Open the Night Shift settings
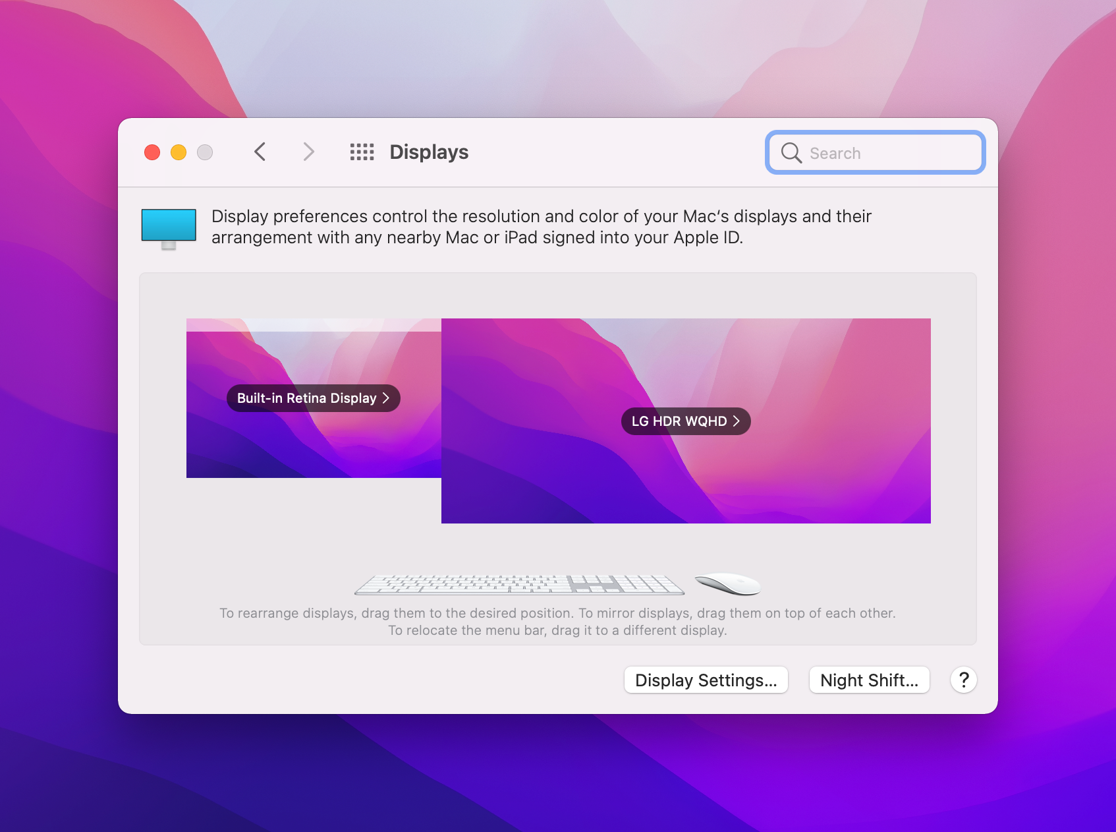 (x=869, y=680)
